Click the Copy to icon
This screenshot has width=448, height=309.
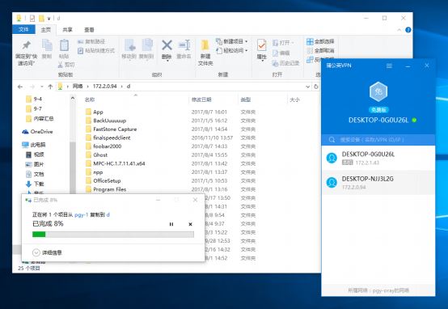pyautogui.click(x=147, y=45)
